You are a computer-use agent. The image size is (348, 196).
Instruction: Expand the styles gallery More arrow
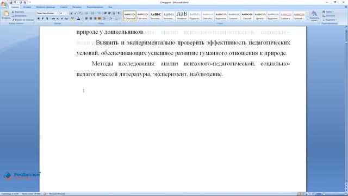(x=308, y=20)
